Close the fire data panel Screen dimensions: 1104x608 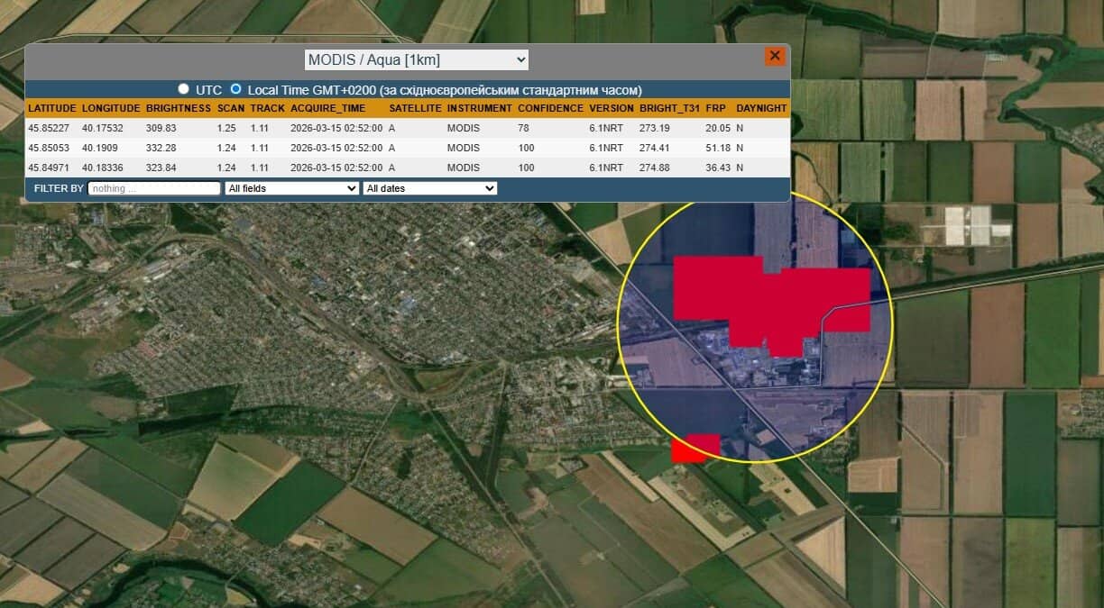point(775,56)
